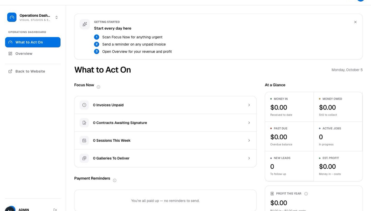Open the 0 Invoices Unpaid row
The width and height of the screenshot is (371, 211).
165,105
